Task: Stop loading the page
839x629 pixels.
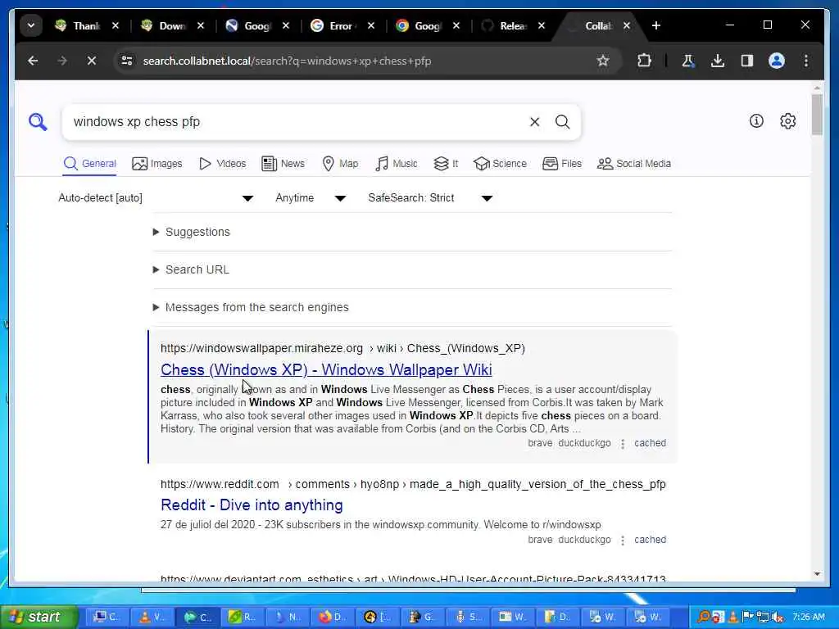Action: coord(92,61)
